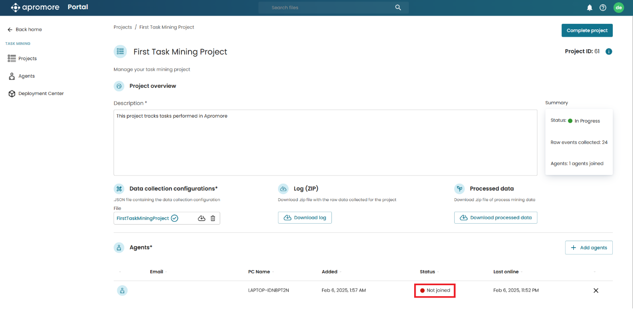Delete the configuration file via trash icon
The image size is (633, 310).
tap(213, 218)
